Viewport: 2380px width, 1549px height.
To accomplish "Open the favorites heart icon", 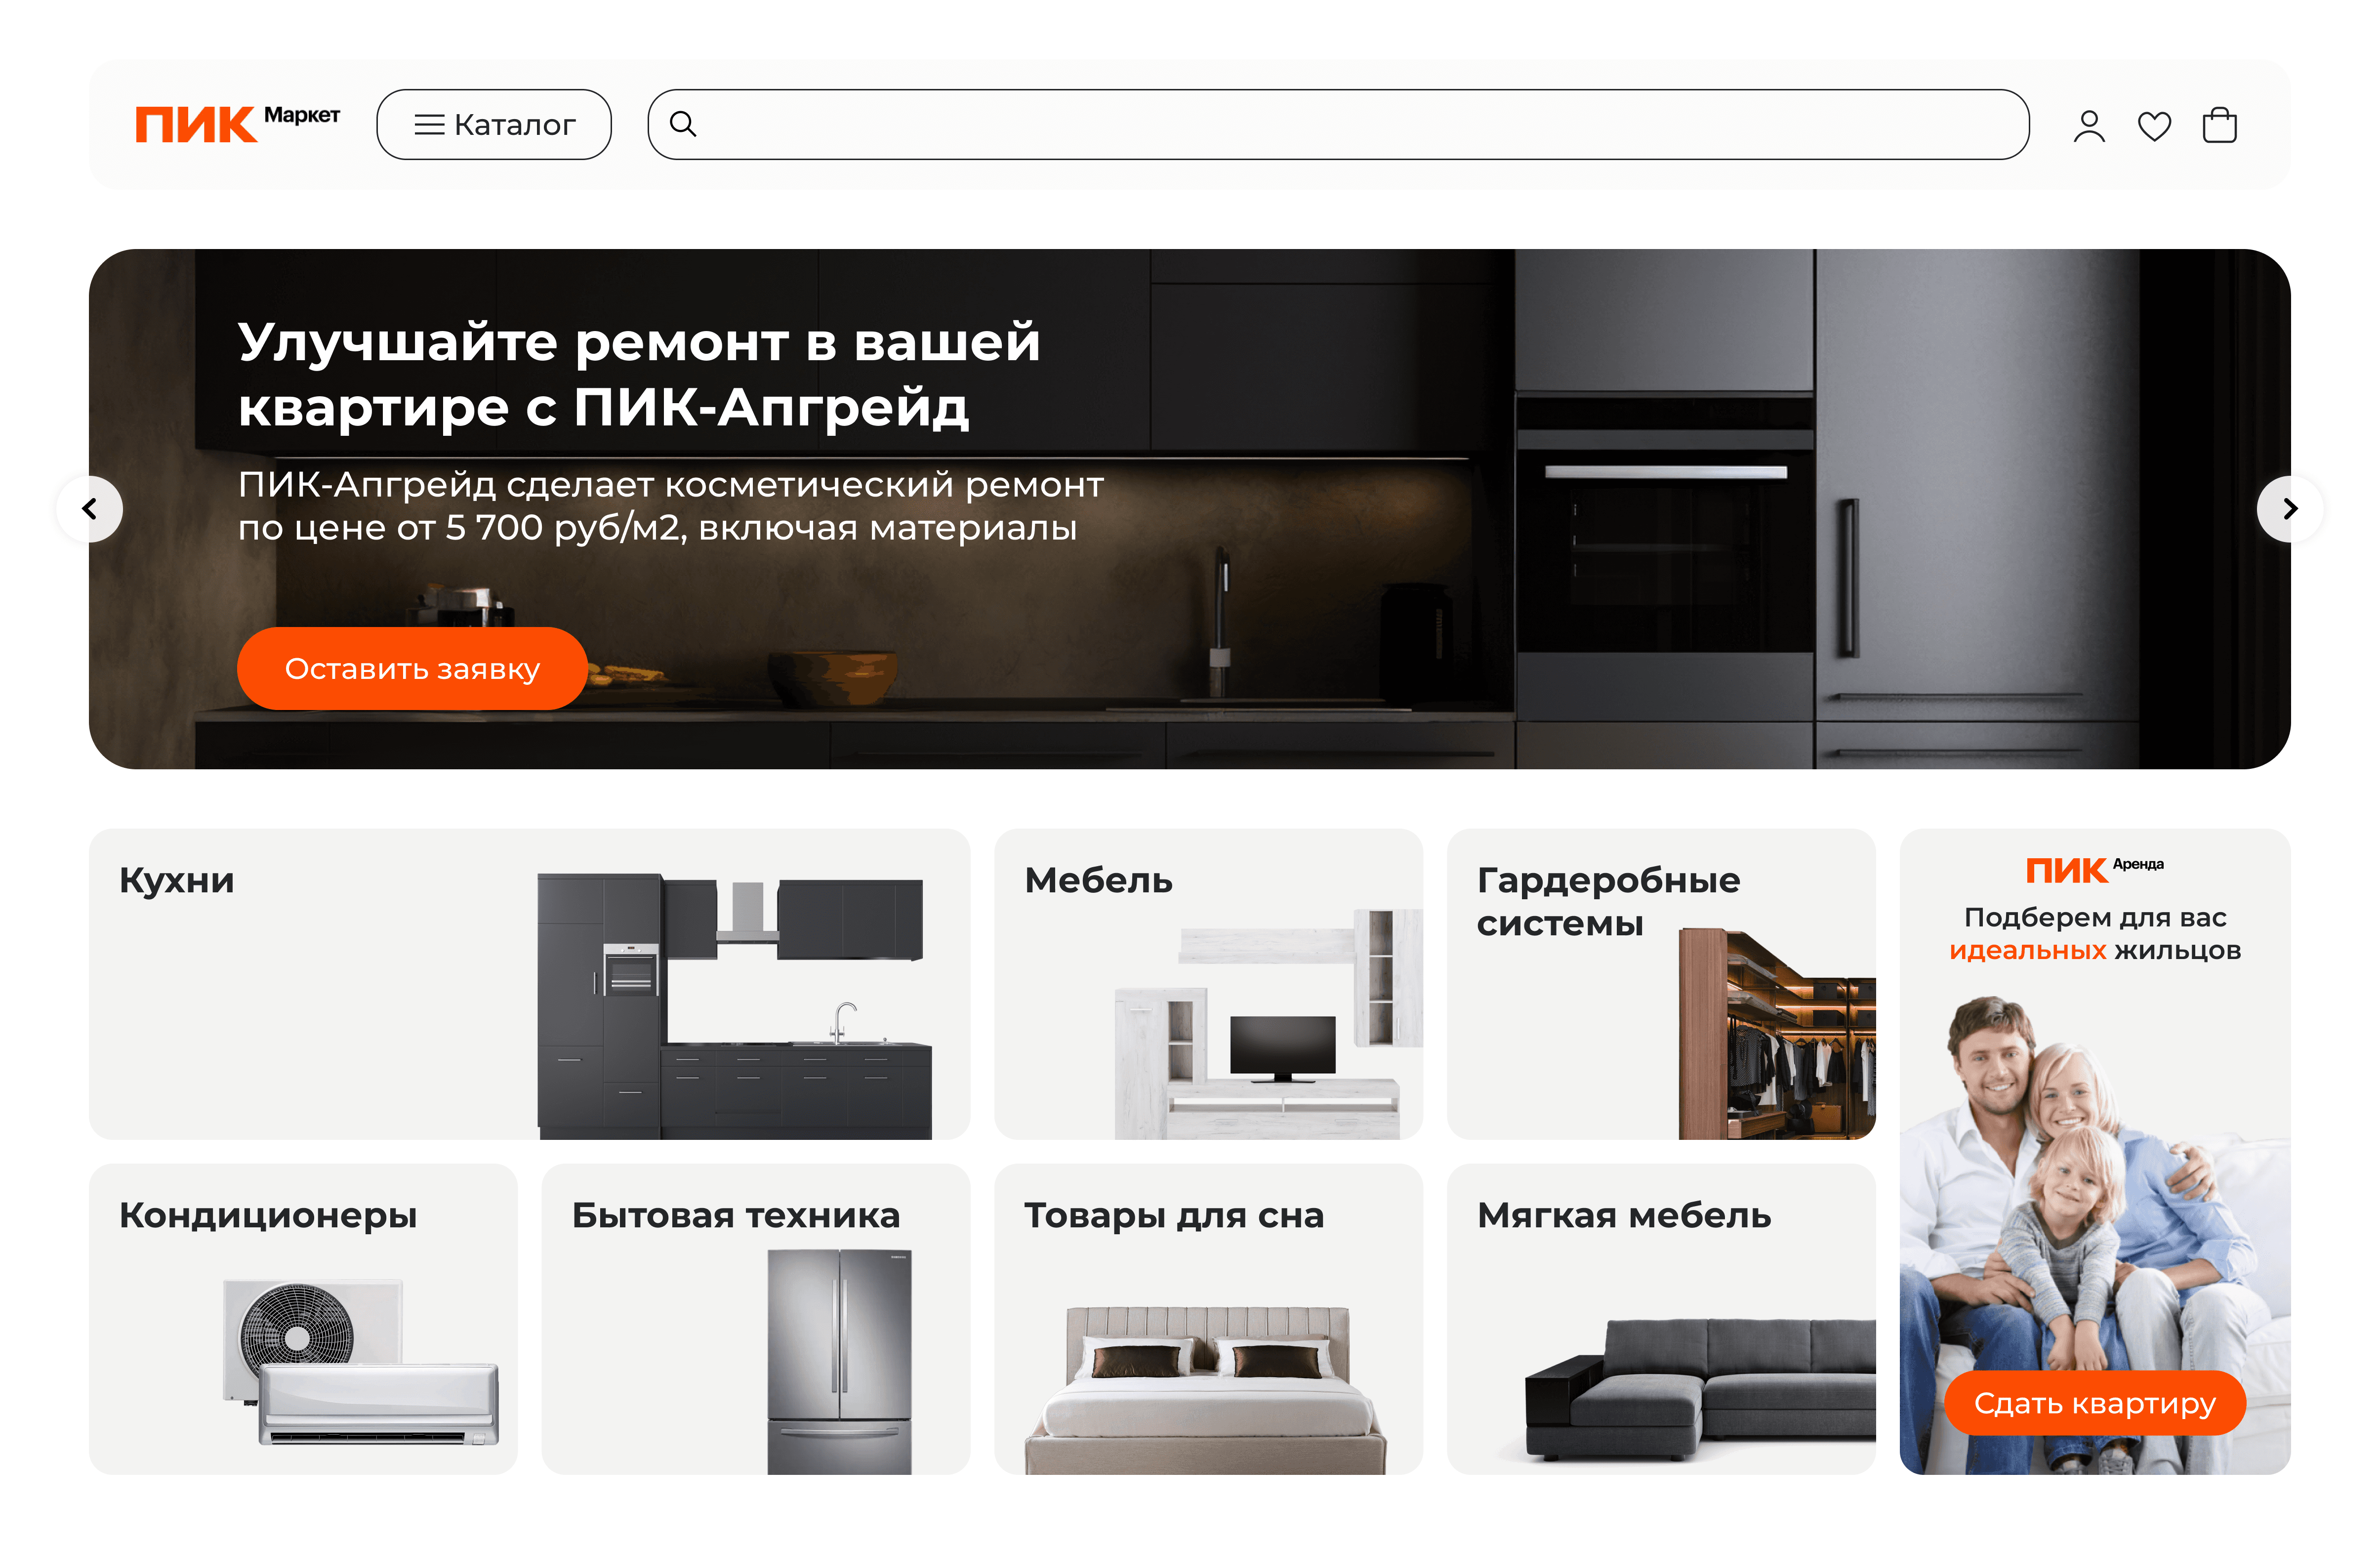I will pos(2154,126).
